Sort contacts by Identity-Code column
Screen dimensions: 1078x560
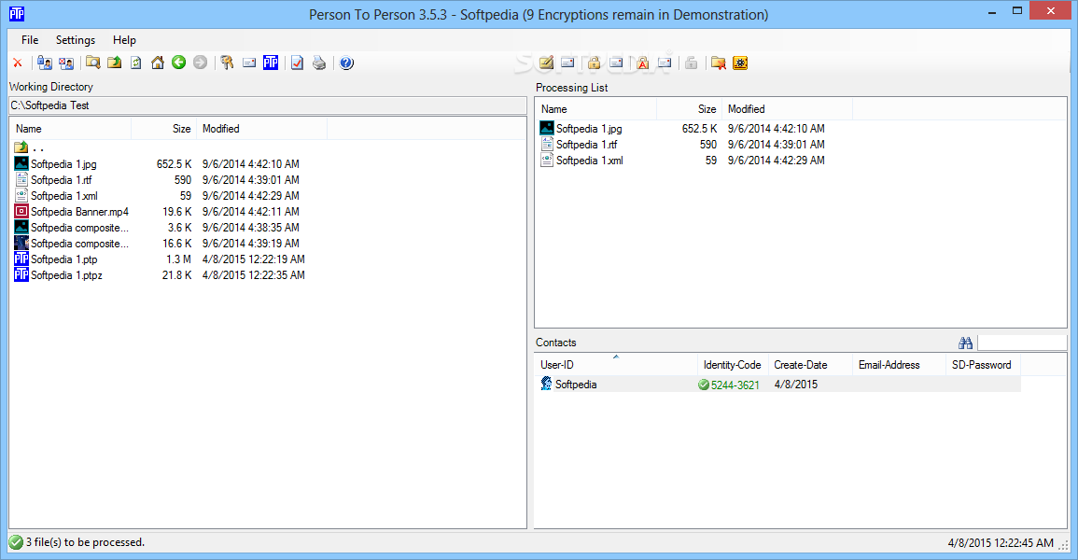coord(732,365)
